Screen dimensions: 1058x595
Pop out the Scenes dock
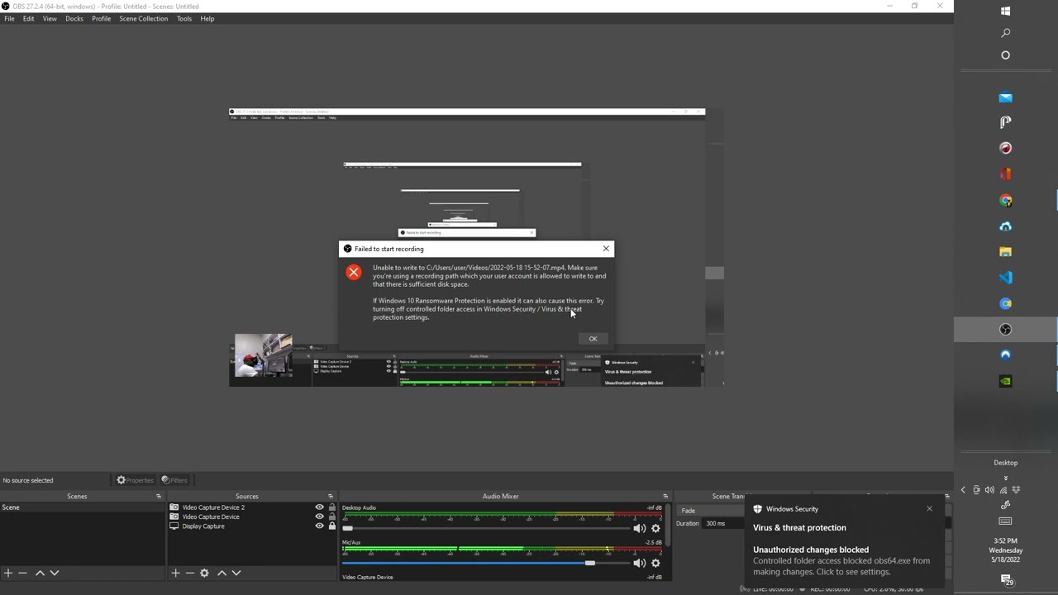click(x=159, y=497)
